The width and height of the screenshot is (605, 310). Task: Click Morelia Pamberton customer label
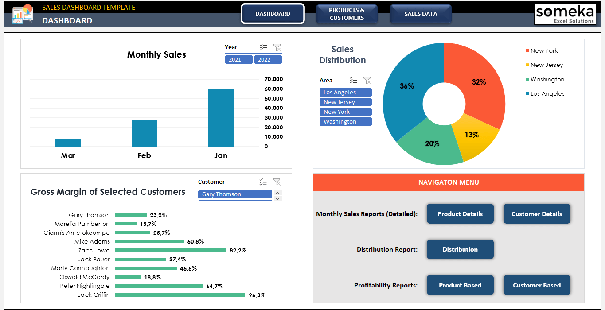click(x=82, y=224)
